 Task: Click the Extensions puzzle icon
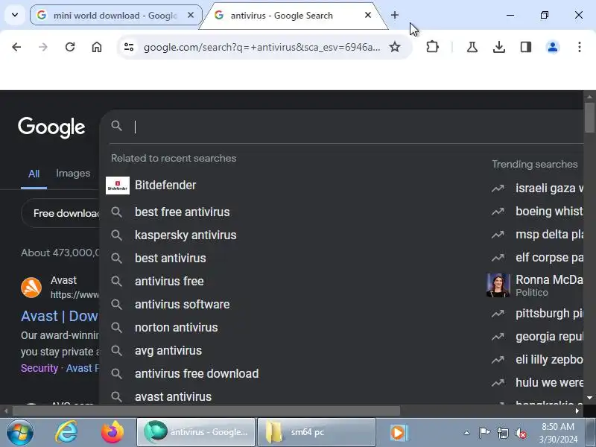(432, 47)
